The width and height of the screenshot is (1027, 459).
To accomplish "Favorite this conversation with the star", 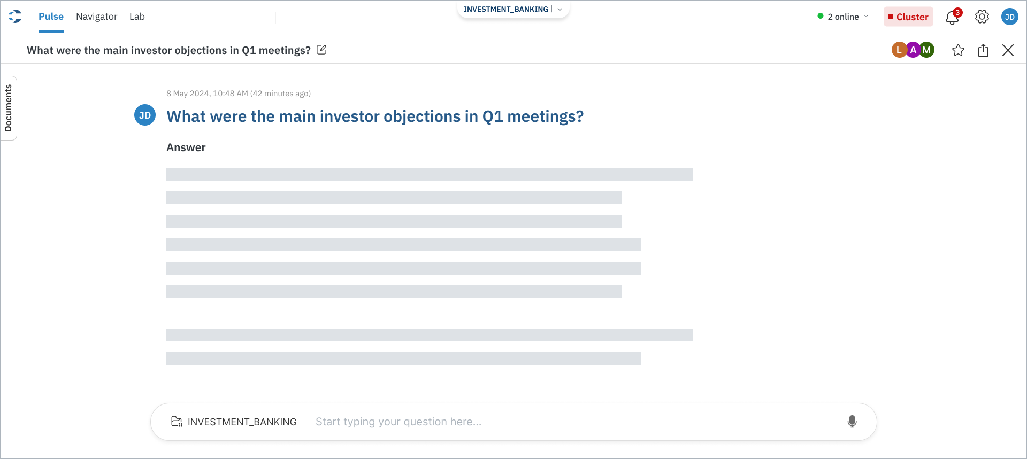I will pyautogui.click(x=958, y=50).
